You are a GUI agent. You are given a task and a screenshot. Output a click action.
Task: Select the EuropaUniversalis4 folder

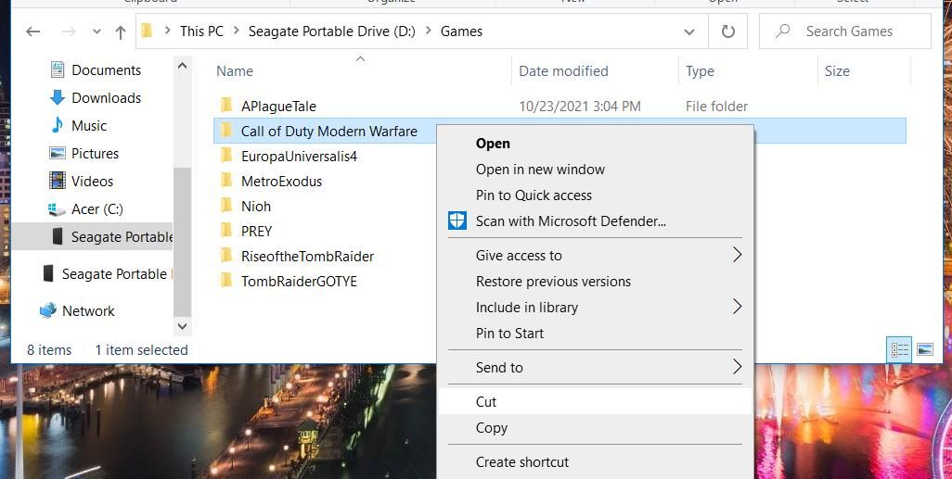click(x=299, y=157)
